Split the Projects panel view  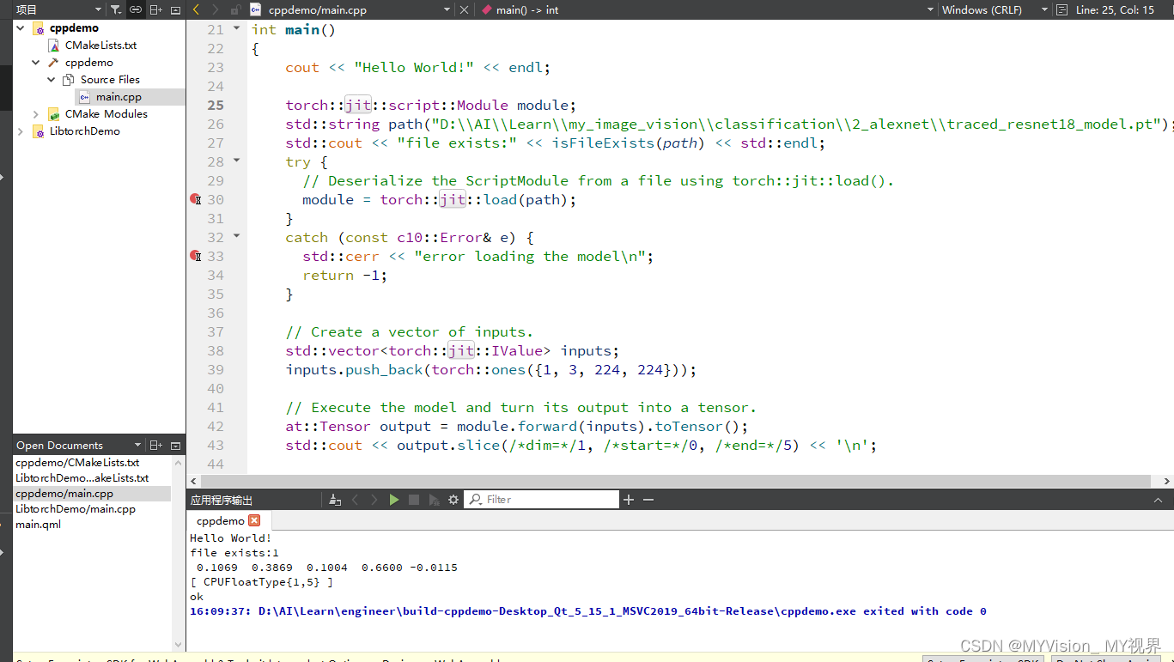pyautogui.click(x=155, y=9)
